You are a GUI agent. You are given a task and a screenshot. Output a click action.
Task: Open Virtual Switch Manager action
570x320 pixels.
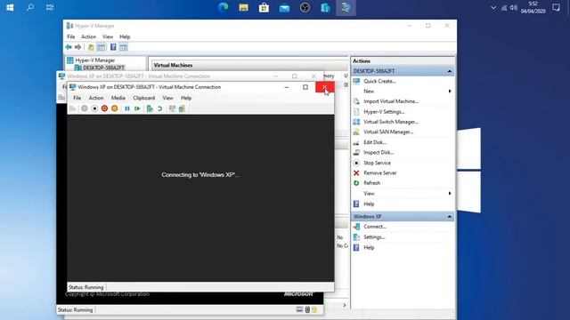click(x=391, y=122)
